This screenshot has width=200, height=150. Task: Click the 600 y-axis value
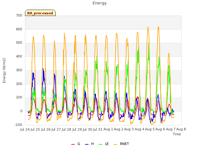[x=19, y=29]
